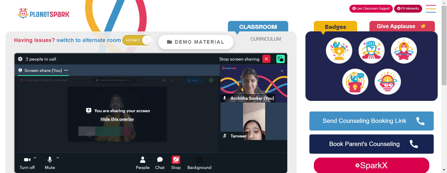The width and height of the screenshot is (447, 173).
Task: Select the Screen share (You) tab
Action: (43, 70)
